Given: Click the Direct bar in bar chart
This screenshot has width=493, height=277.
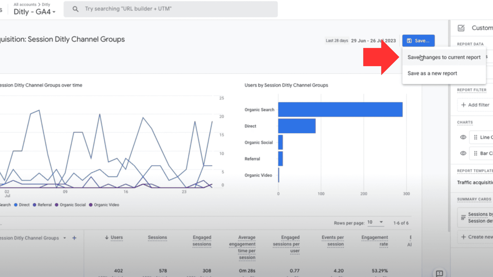Looking at the screenshot, I should click(x=297, y=126).
